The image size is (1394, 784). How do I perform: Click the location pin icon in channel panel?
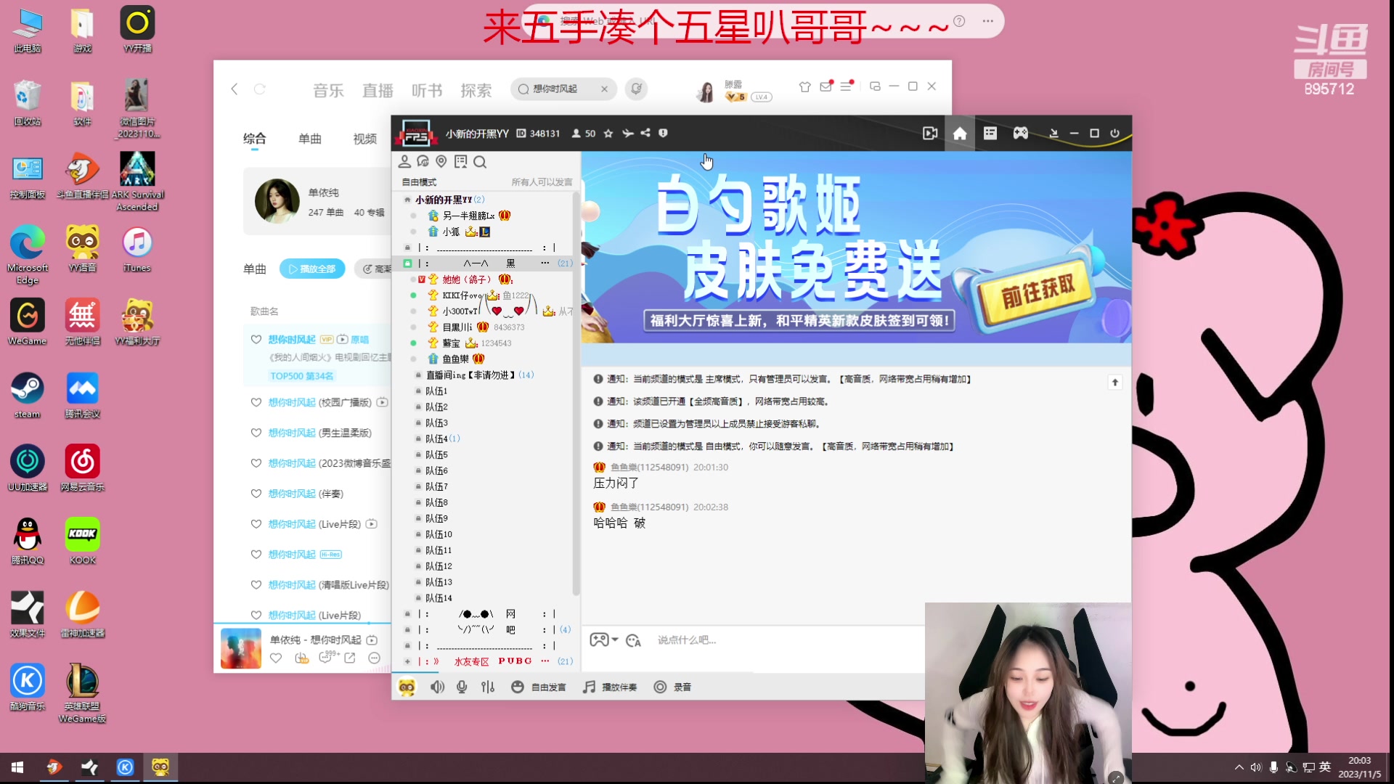tap(441, 162)
